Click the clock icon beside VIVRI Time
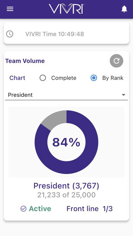The height and width of the screenshot is (236, 133). (x=9, y=34)
